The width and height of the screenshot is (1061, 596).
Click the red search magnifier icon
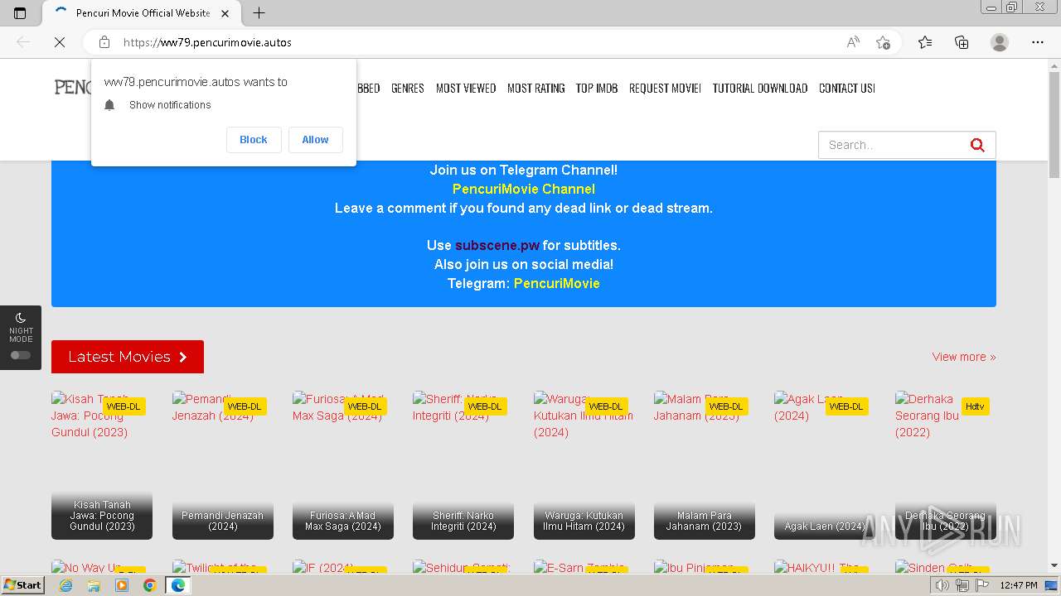(977, 145)
